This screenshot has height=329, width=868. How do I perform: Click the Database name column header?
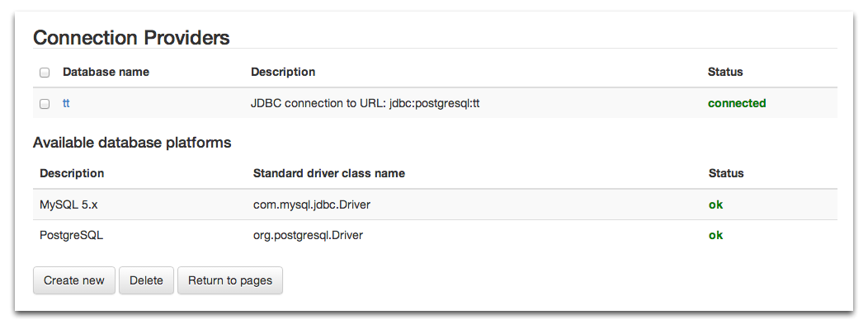pos(106,72)
